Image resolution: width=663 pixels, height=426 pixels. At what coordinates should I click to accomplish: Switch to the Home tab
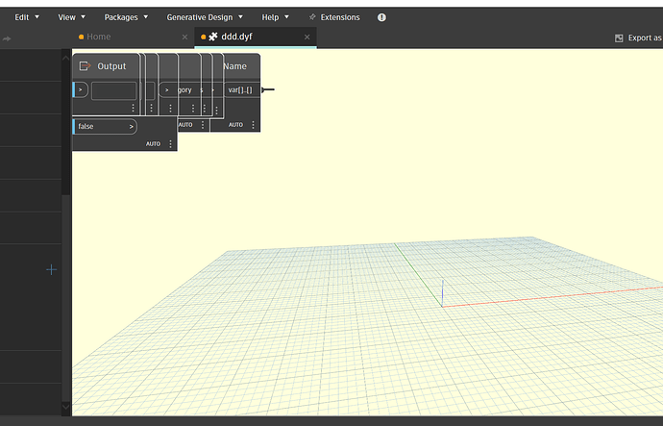tap(98, 37)
